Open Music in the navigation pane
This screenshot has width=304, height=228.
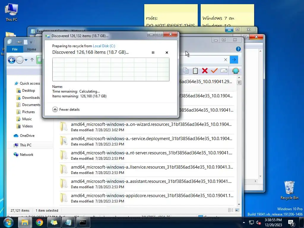(x=24, y=119)
